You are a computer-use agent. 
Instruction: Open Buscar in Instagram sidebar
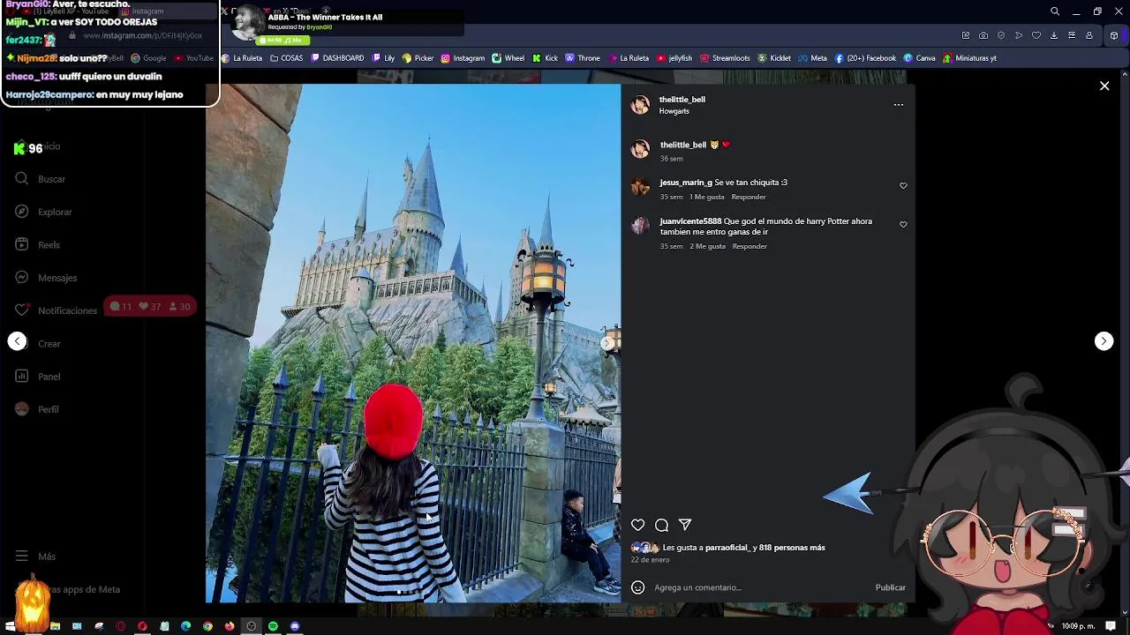(41, 179)
